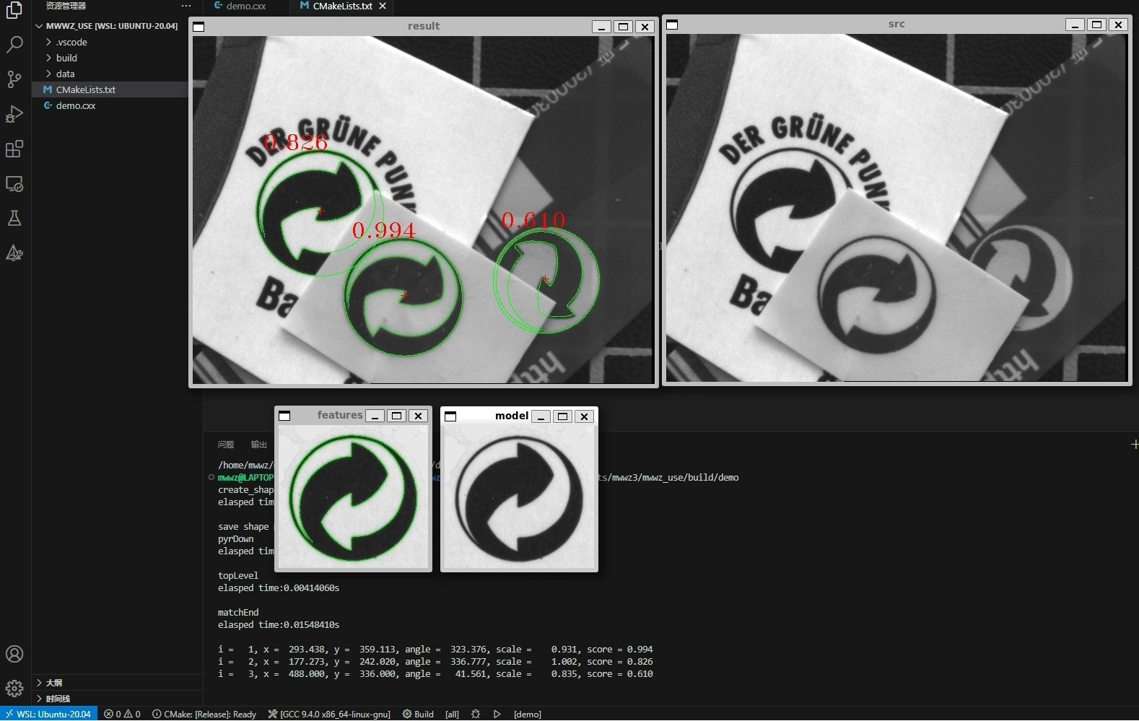The width and height of the screenshot is (1139, 721).
Task: Open the Extensions view icon
Action: pos(14,149)
